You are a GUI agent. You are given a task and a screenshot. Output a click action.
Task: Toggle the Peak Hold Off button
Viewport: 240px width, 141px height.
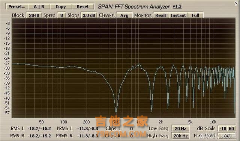[x=226, y=136]
